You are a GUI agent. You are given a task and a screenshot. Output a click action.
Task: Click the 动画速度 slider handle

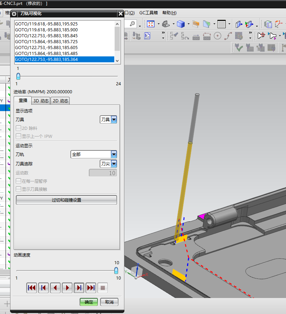point(116,270)
